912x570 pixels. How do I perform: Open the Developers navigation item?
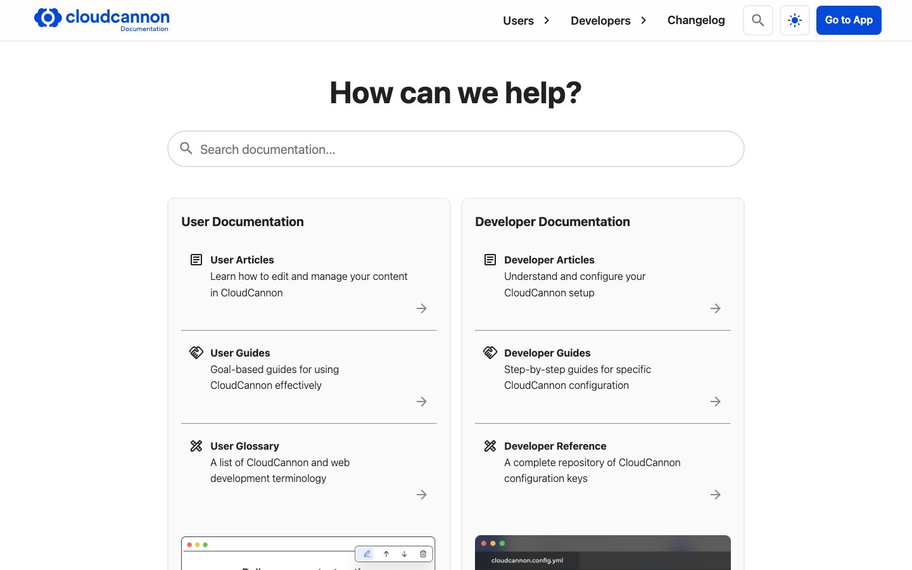pyautogui.click(x=600, y=21)
